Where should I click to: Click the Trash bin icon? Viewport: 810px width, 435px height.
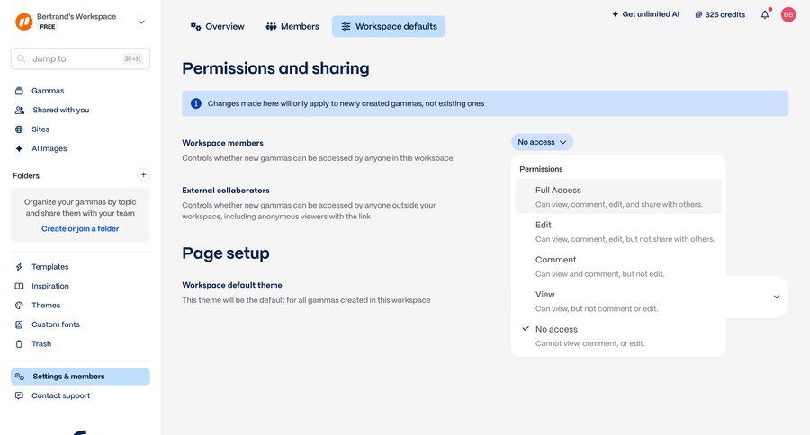coord(19,343)
